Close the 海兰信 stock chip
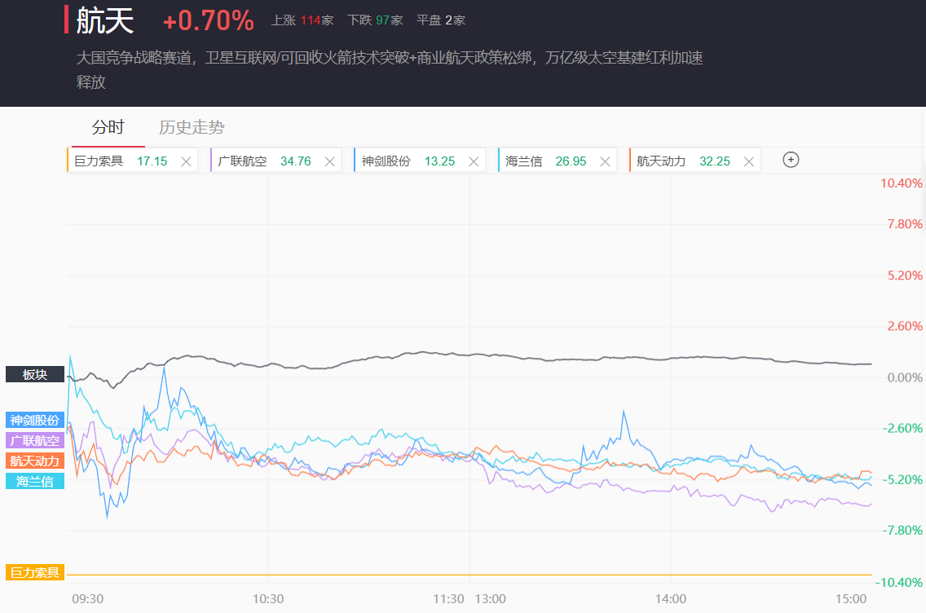The height and width of the screenshot is (613, 926). coord(605,161)
